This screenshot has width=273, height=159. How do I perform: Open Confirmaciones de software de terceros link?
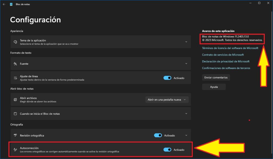[226, 68]
